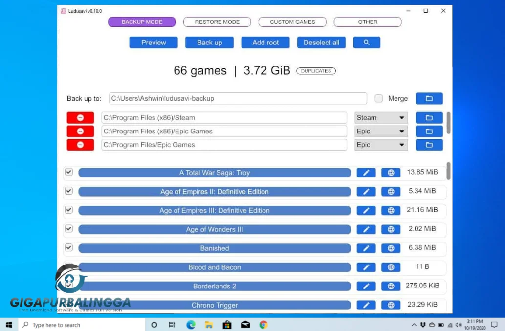
Task: Edit A Total War Saga: Troy with the pencil icon
Action: coord(366,173)
